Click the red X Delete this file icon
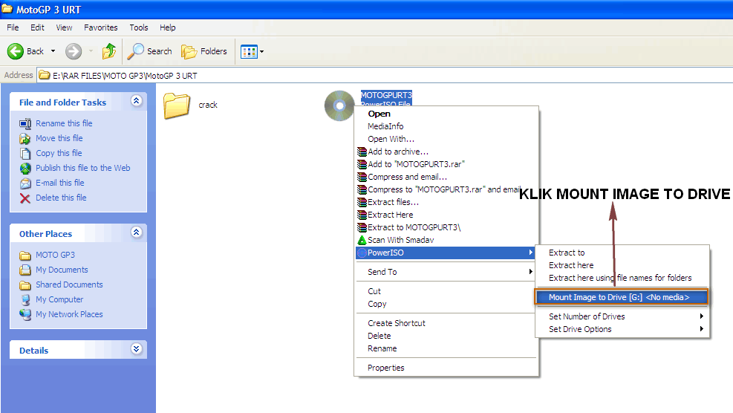Viewport: 733px width, 413px height. 25,198
